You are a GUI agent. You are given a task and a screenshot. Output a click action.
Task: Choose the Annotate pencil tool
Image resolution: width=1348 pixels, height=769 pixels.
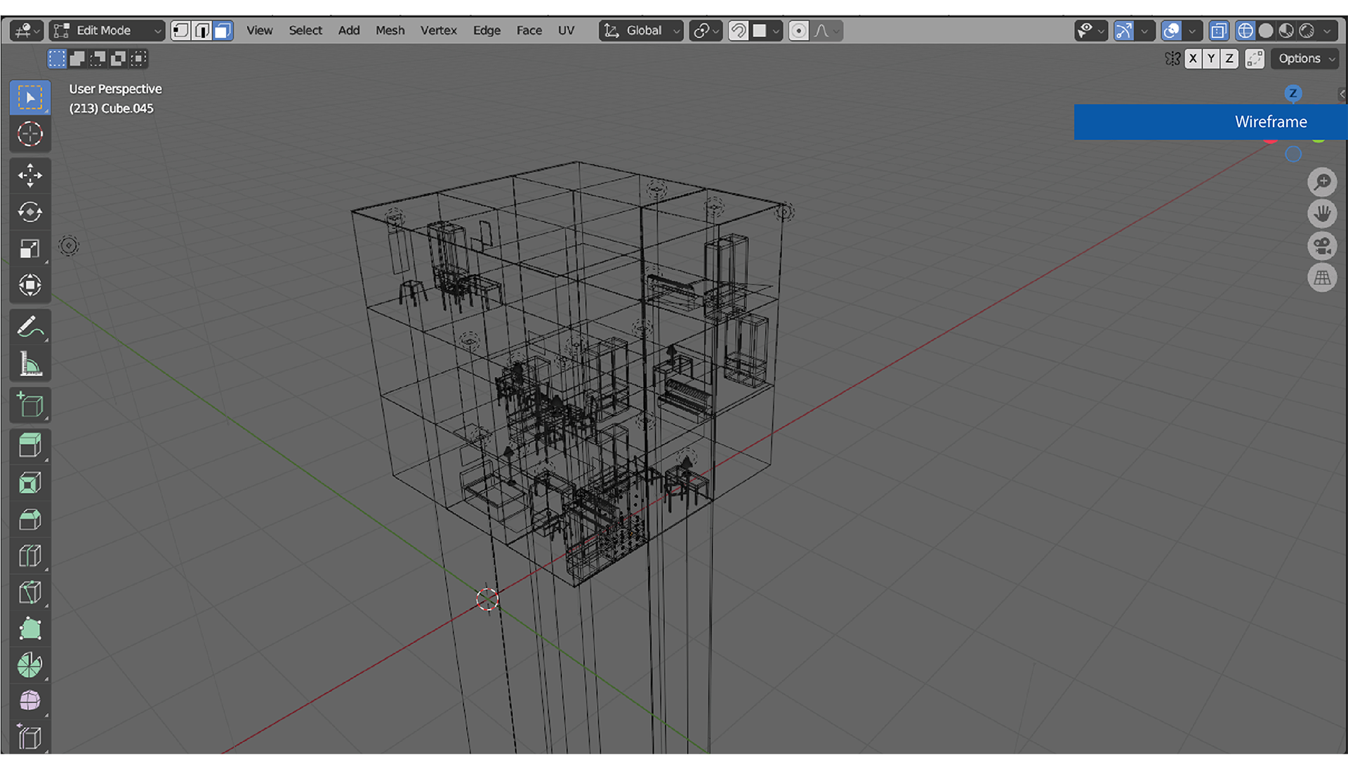click(29, 327)
